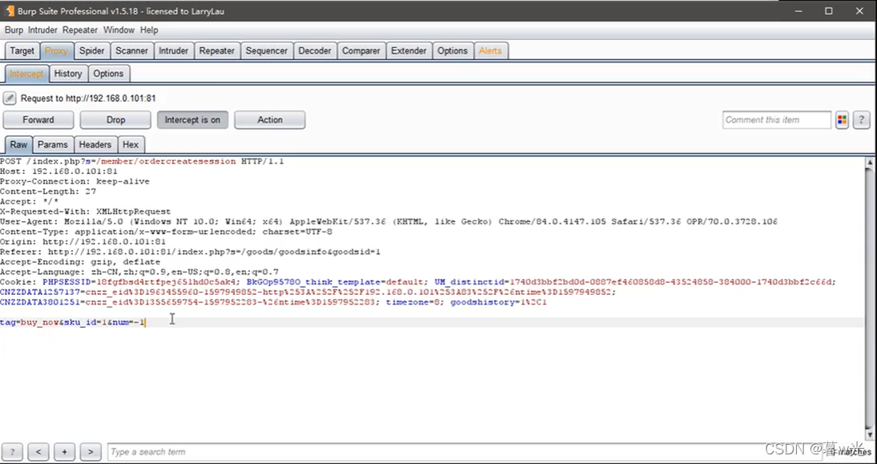Click the PHPSESSID cookie value
877x464 pixels.
click(168, 282)
